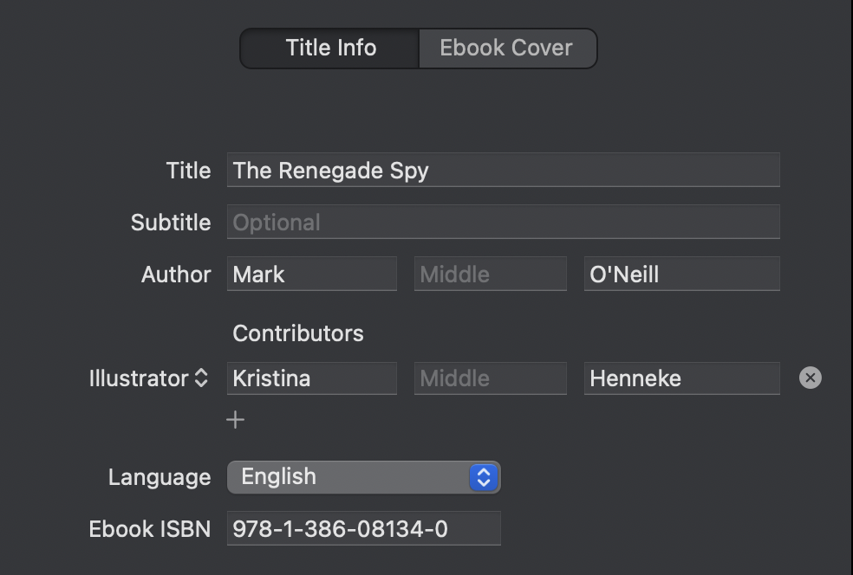Screen dimensions: 853x575
Task: Add a new contributor with the plus icon
Action: (235, 420)
